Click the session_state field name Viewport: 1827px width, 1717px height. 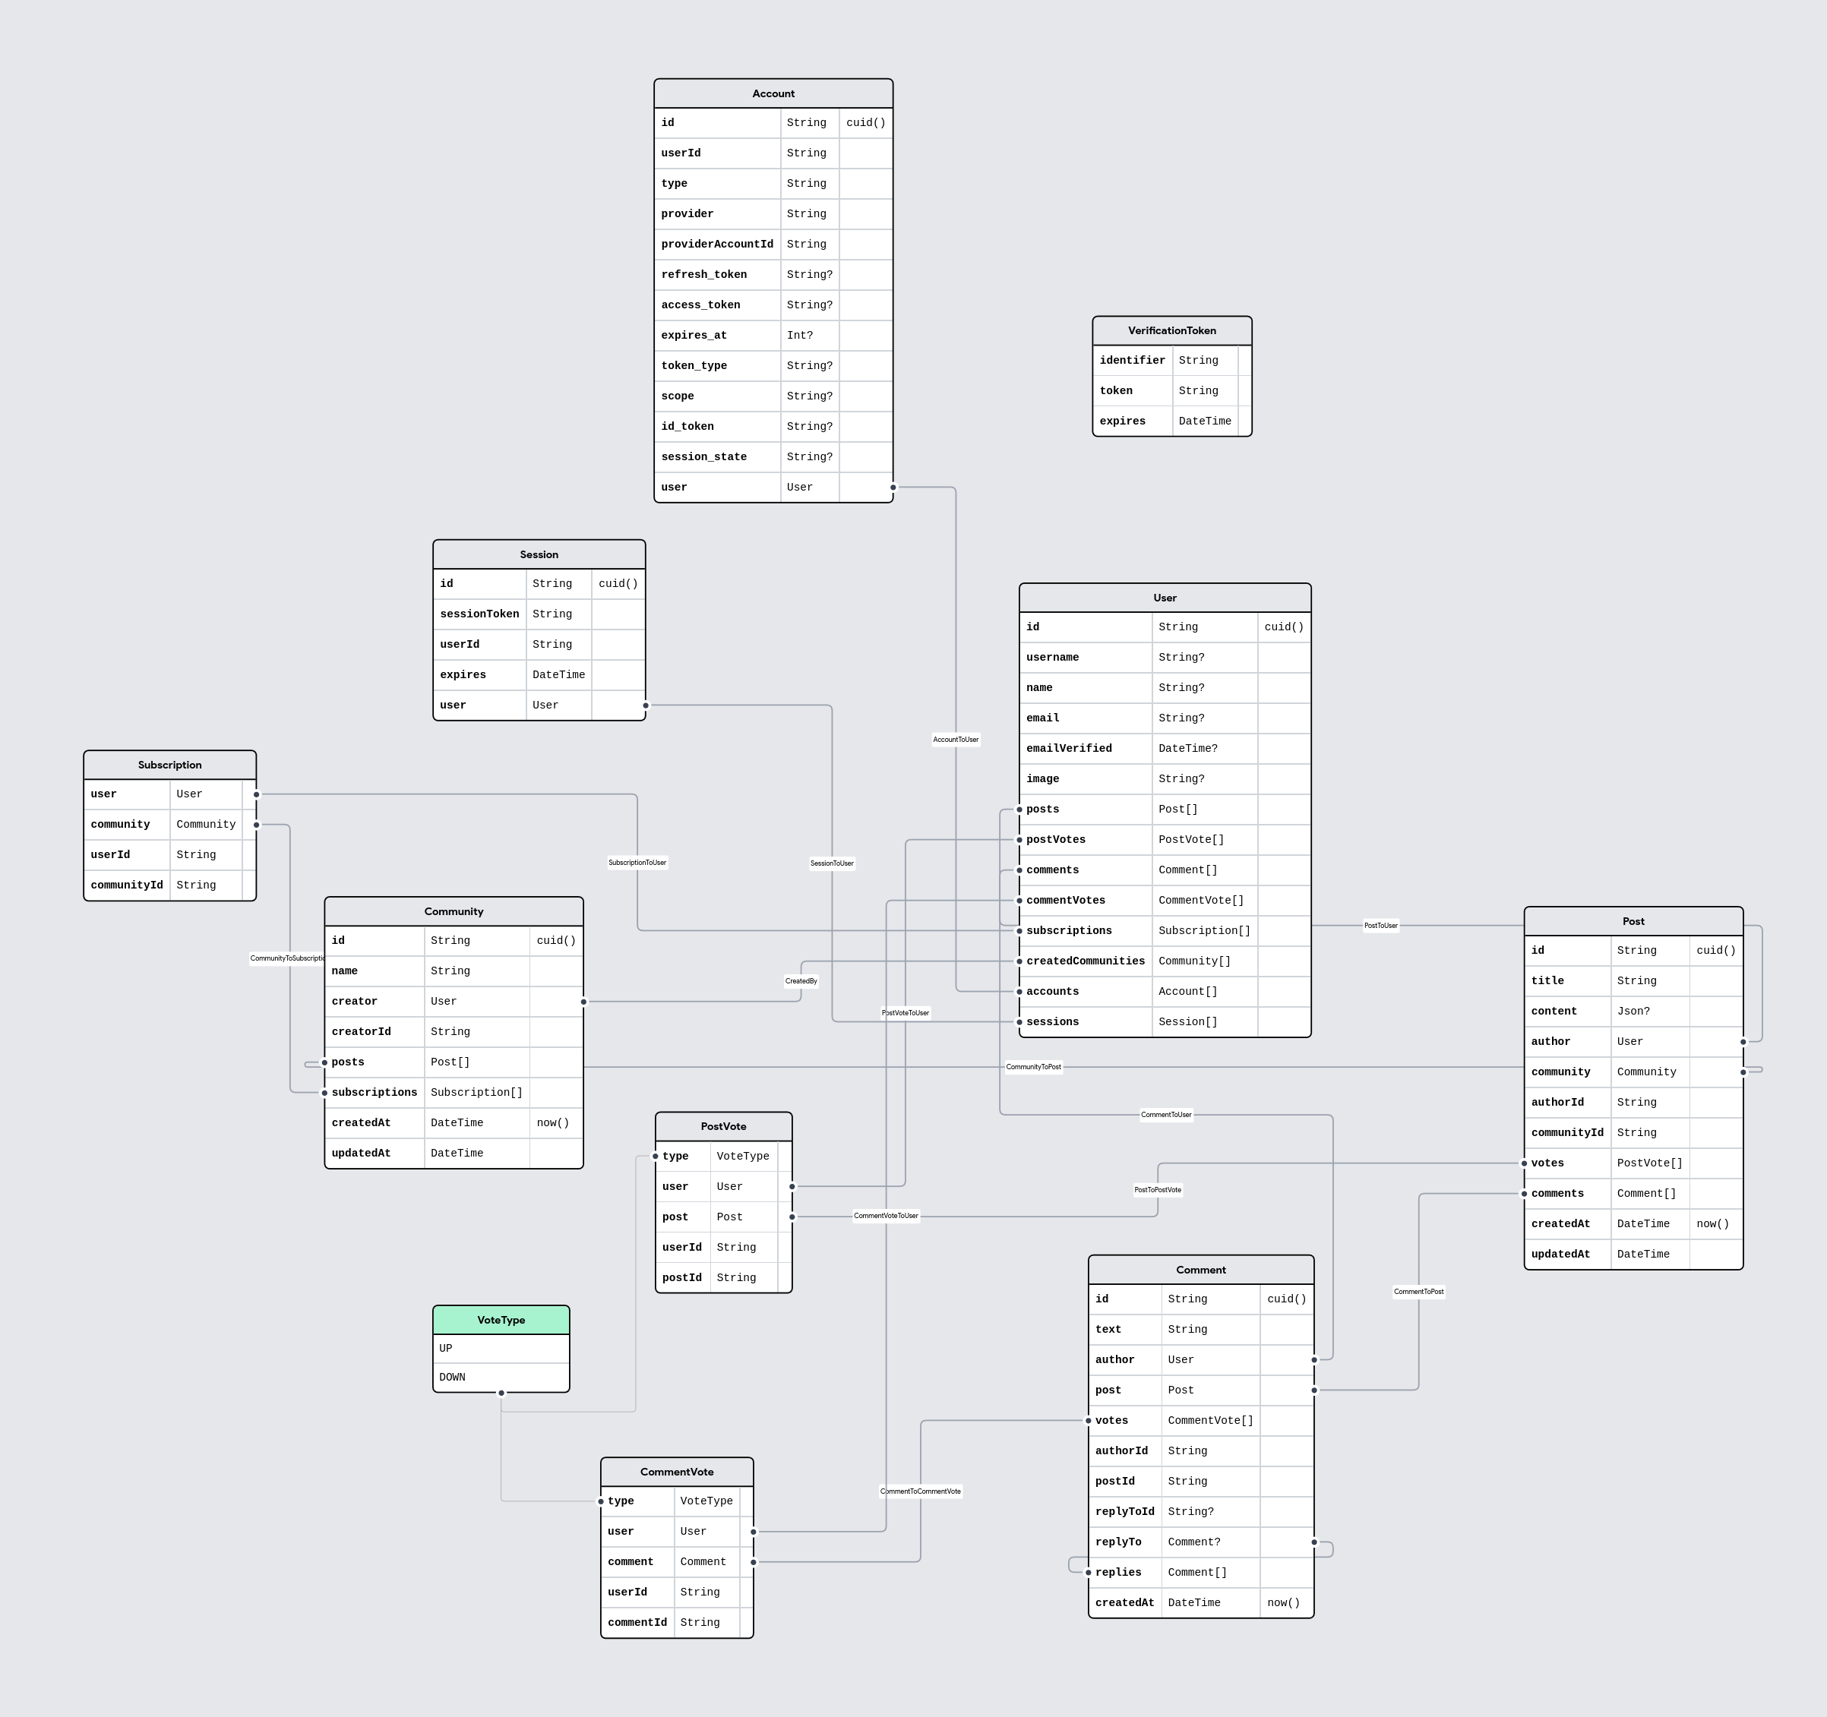704,456
